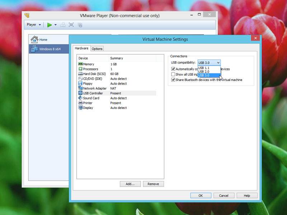
Task: Uncheck Automatically connect new USB devices
Action: 174,69
